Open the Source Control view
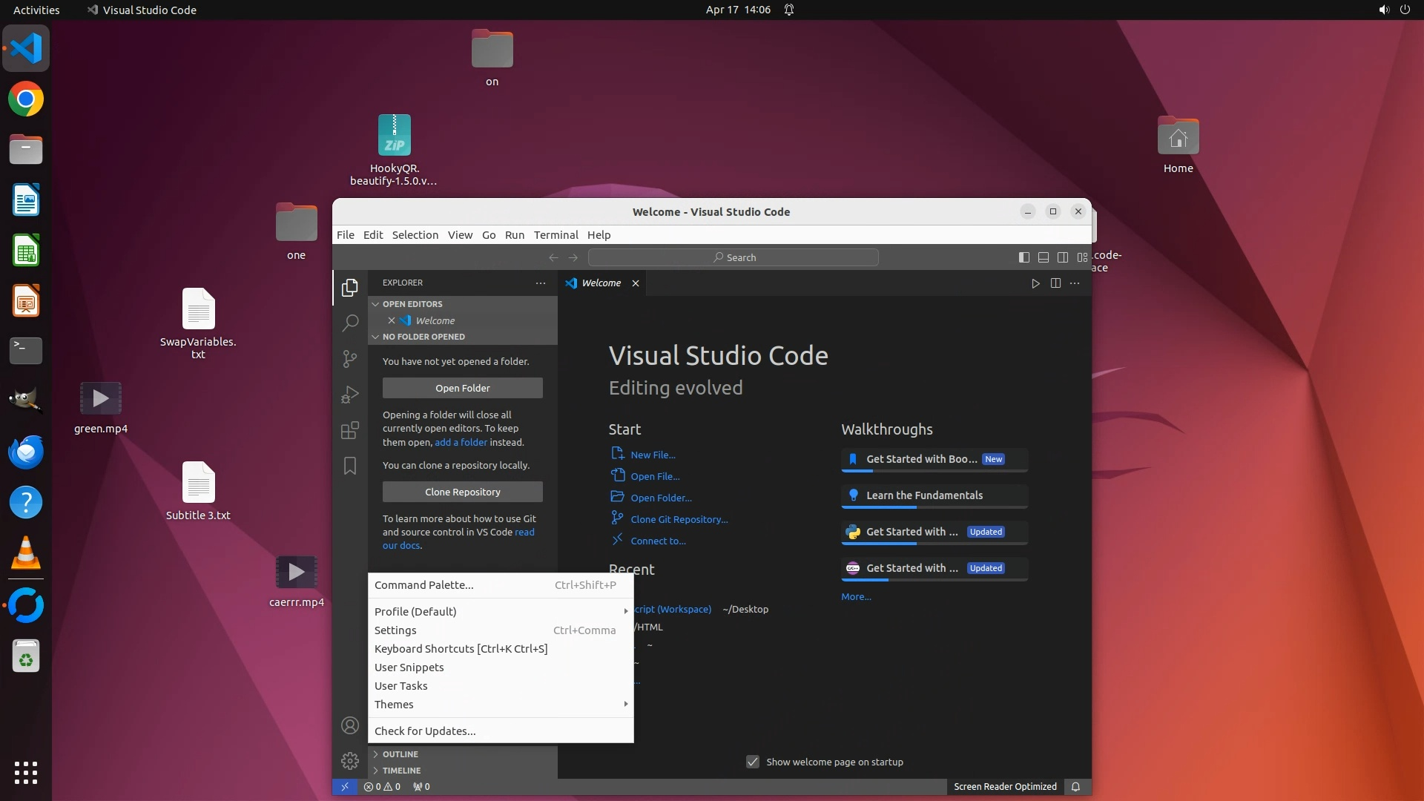Image resolution: width=1424 pixels, height=801 pixels. click(350, 359)
